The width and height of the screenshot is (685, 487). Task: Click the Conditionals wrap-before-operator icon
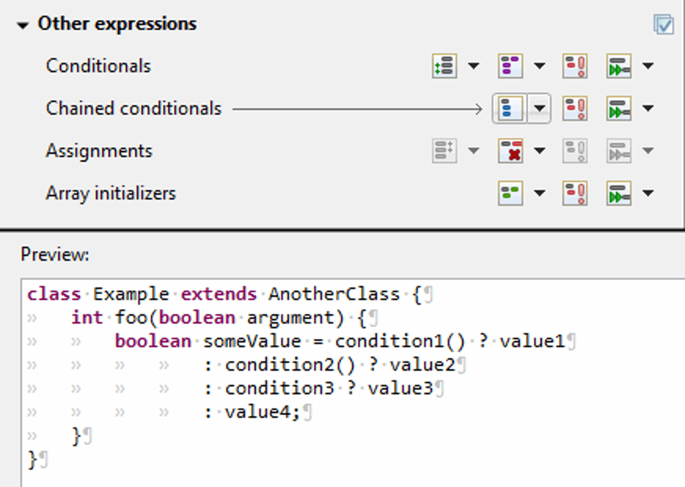click(619, 66)
